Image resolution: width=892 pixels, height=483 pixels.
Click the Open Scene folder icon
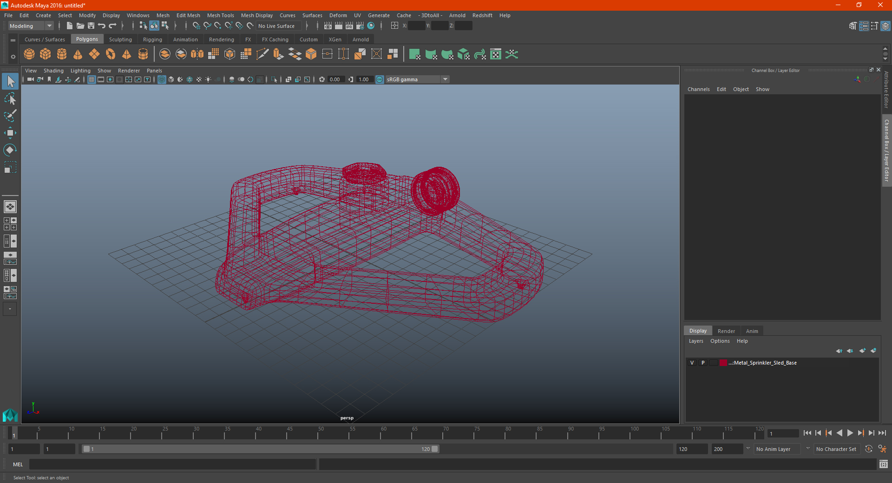[x=80, y=26]
